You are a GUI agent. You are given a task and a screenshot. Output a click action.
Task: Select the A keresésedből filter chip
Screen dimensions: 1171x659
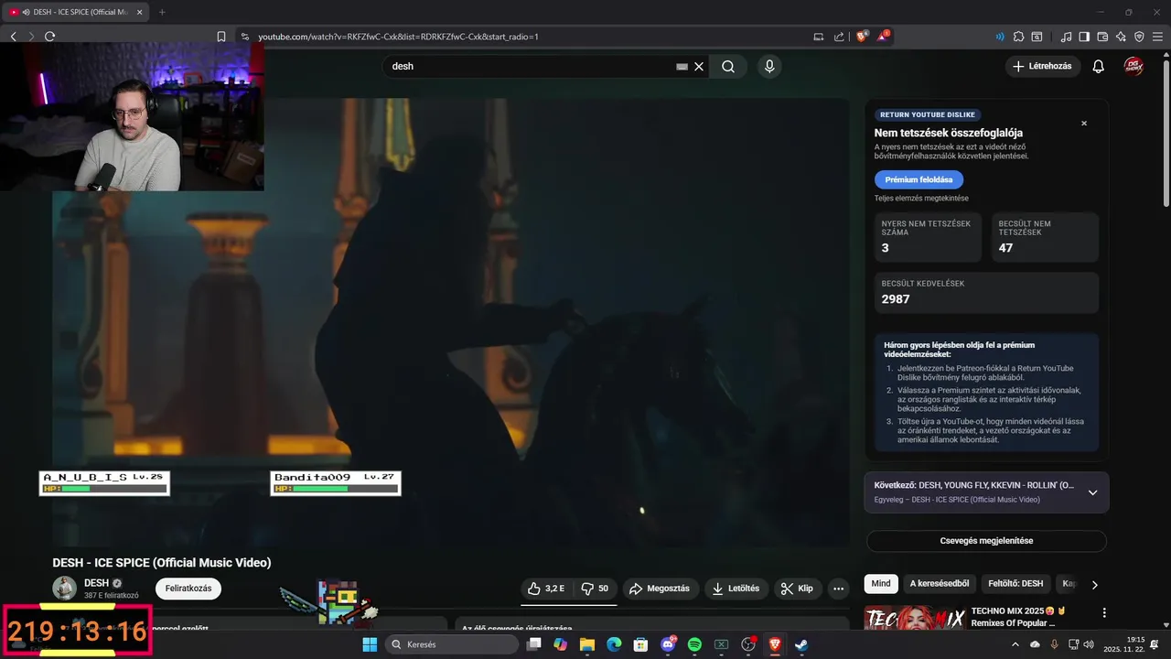click(x=940, y=584)
